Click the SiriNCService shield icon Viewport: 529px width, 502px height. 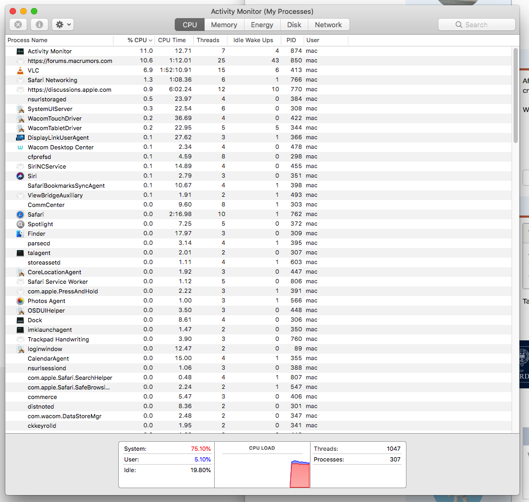tap(20, 166)
